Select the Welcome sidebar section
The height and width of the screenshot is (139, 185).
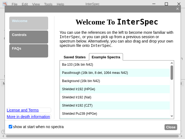pyautogui.click(x=29, y=23)
